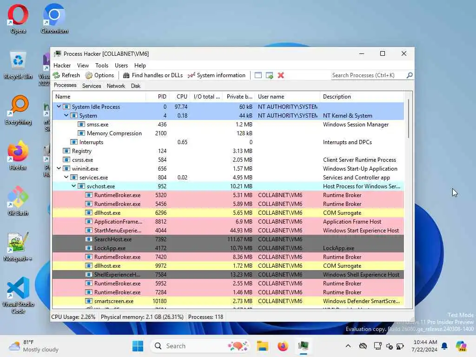Screen dimensions: 476x357
Task: Select the SearchHost.exe process
Action: point(228,239)
